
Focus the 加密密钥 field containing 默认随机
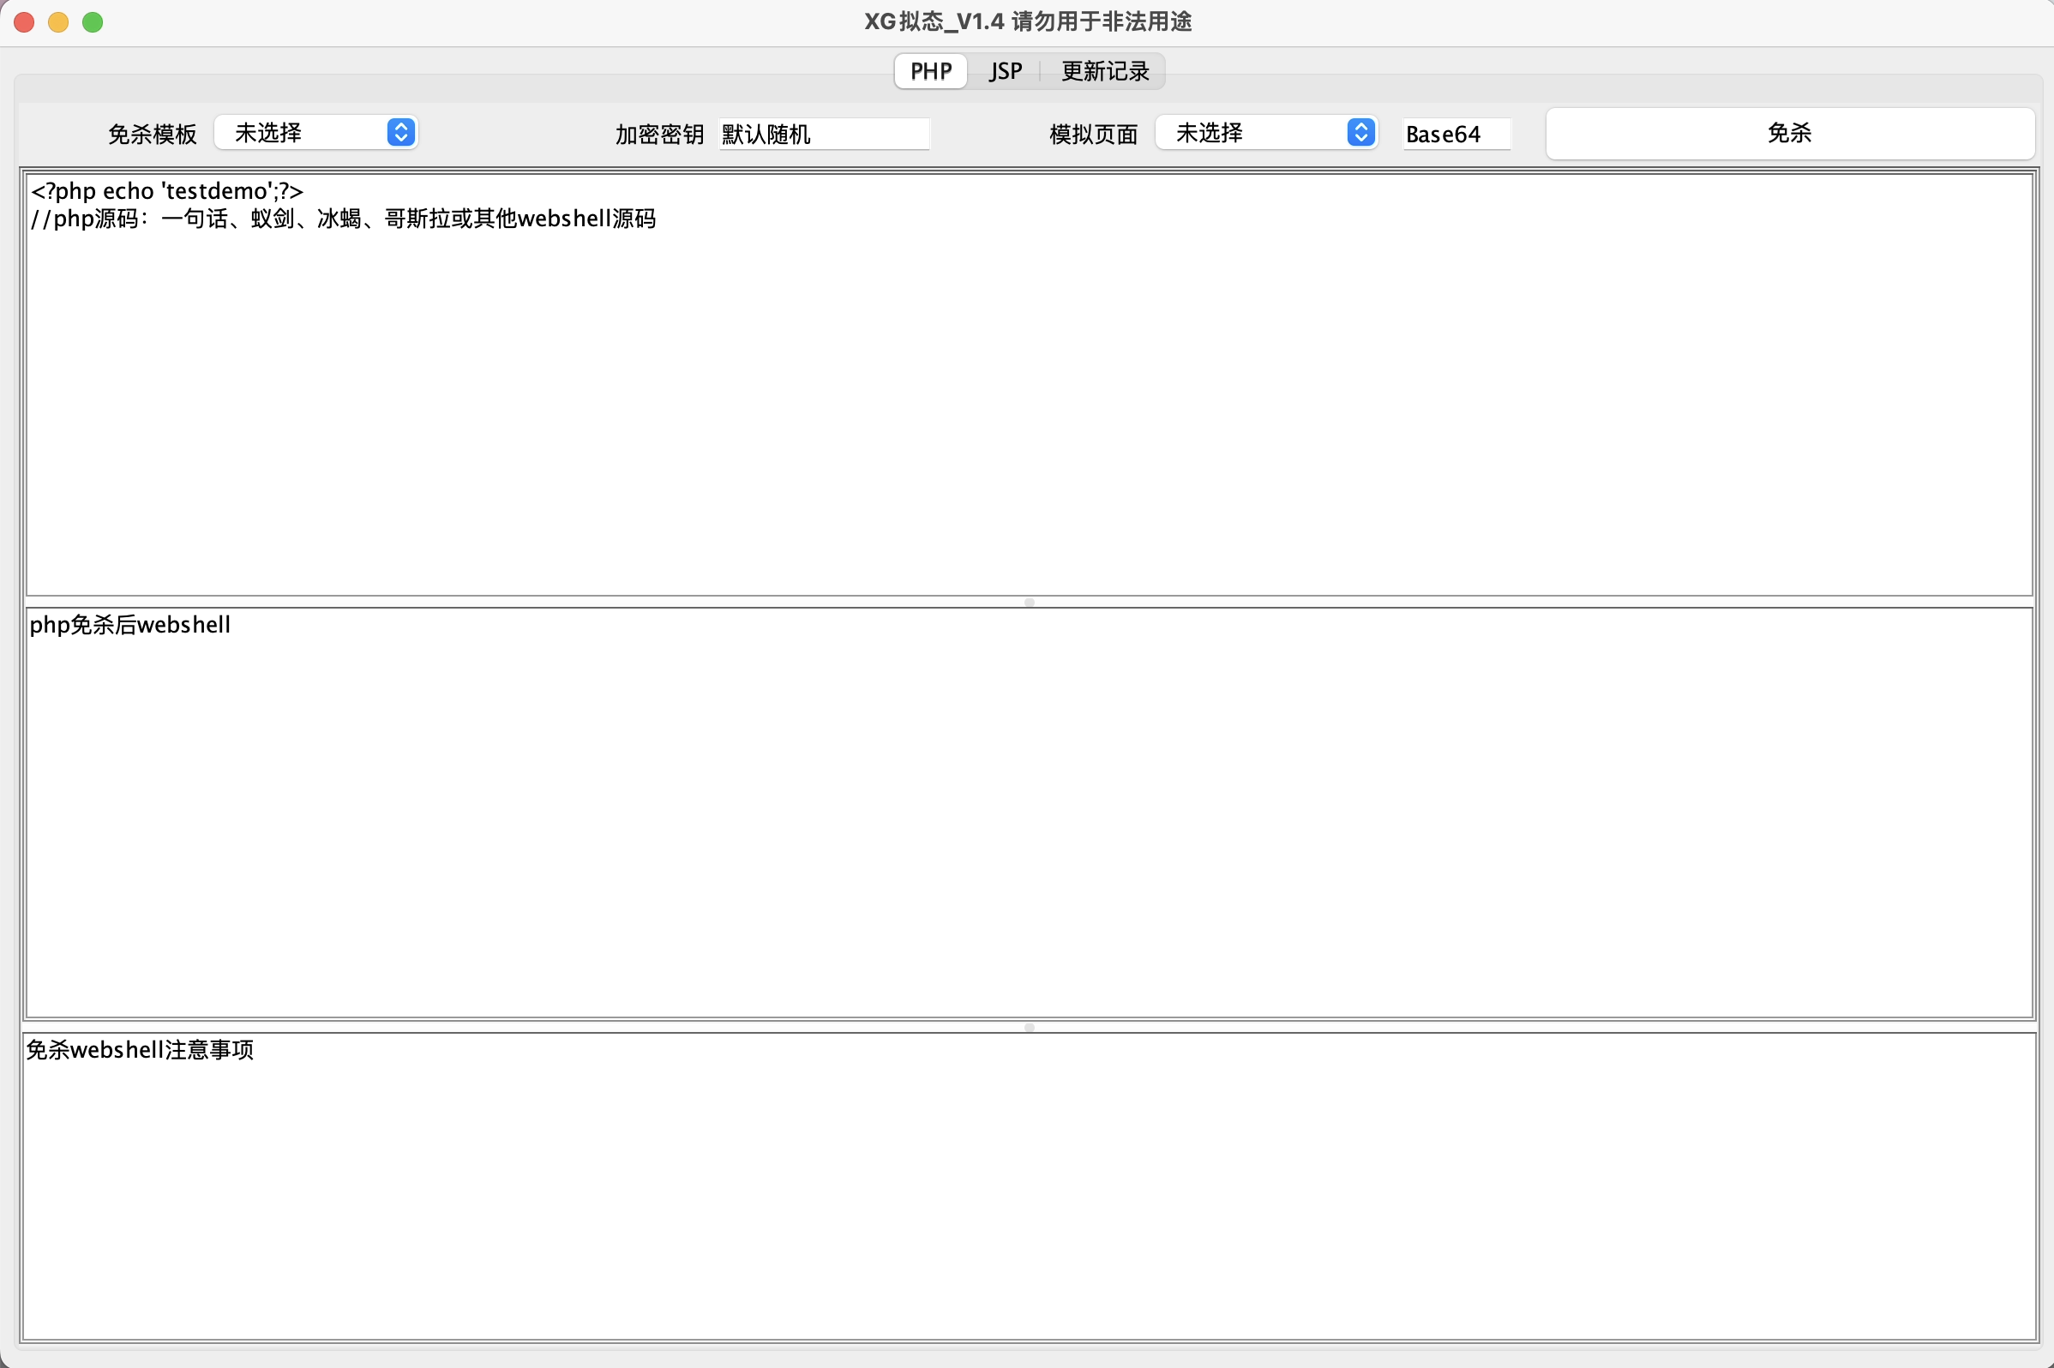(823, 135)
